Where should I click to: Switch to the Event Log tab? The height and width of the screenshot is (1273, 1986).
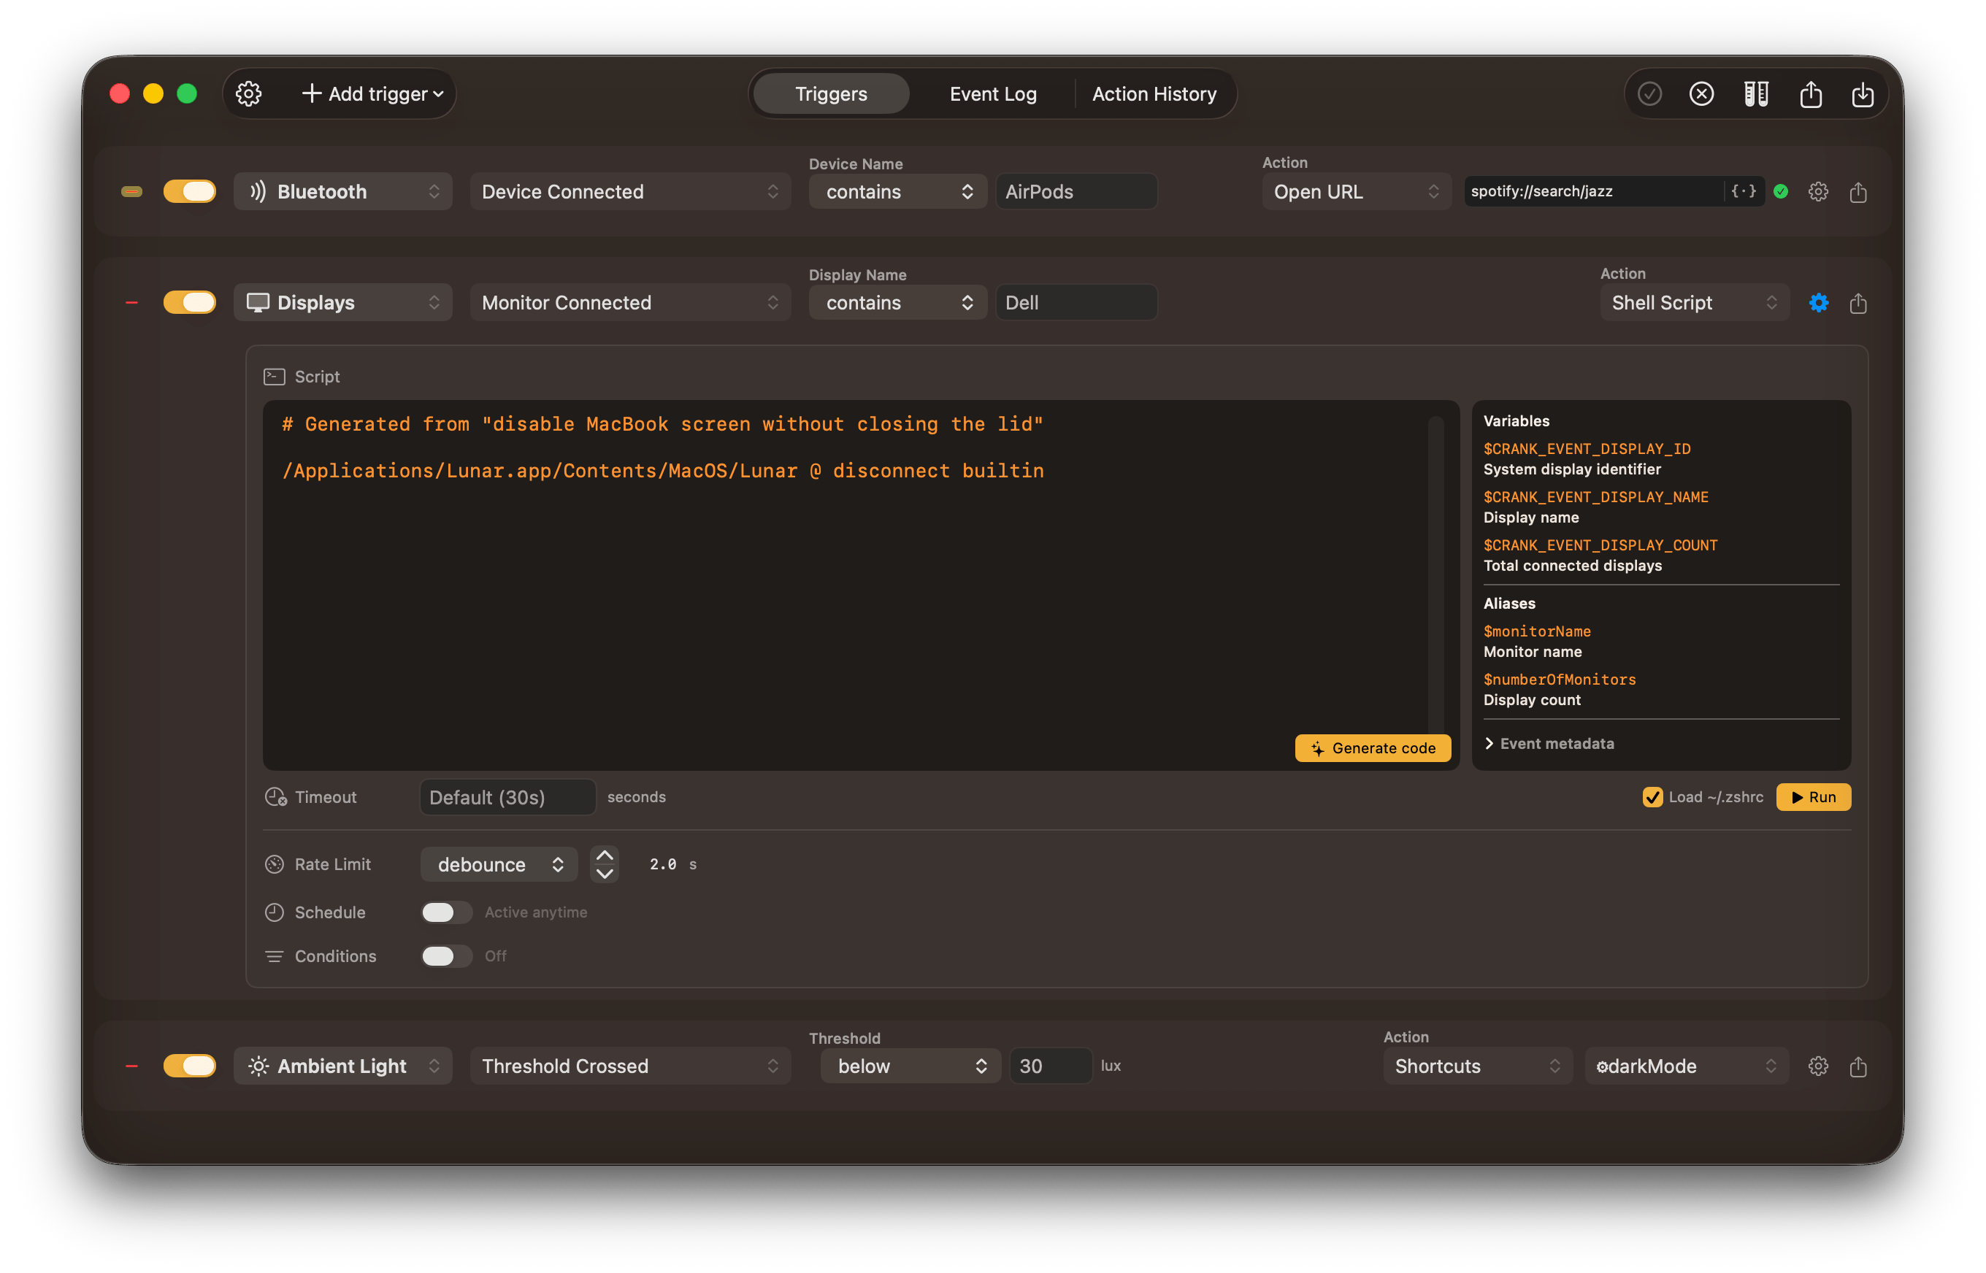tap(992, 93)
